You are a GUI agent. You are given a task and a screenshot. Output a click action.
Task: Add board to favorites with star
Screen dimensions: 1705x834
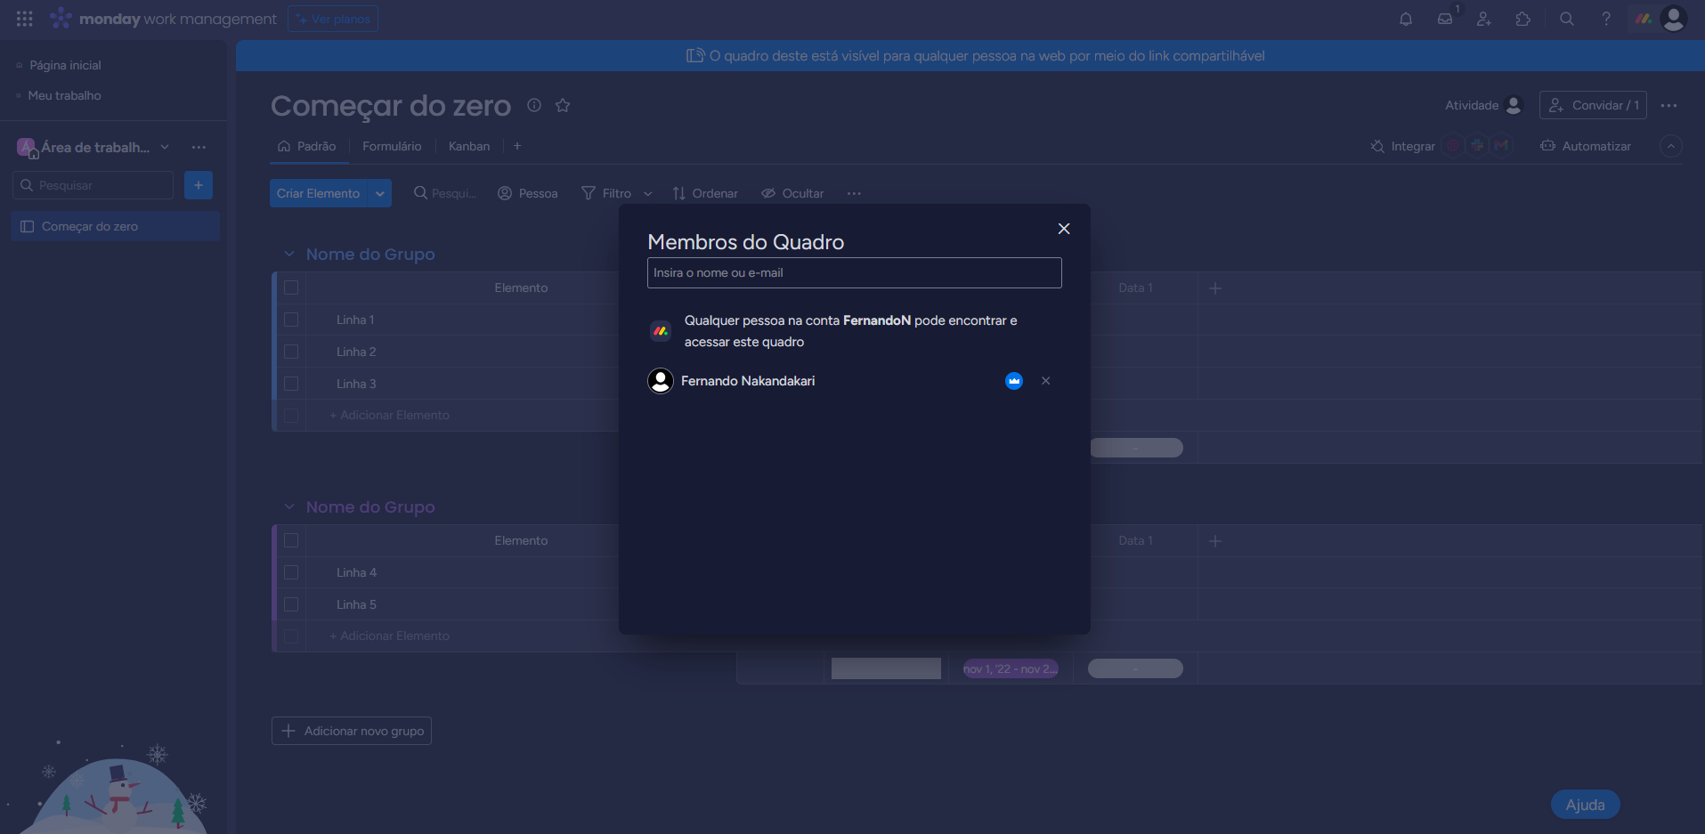(563, 105)
